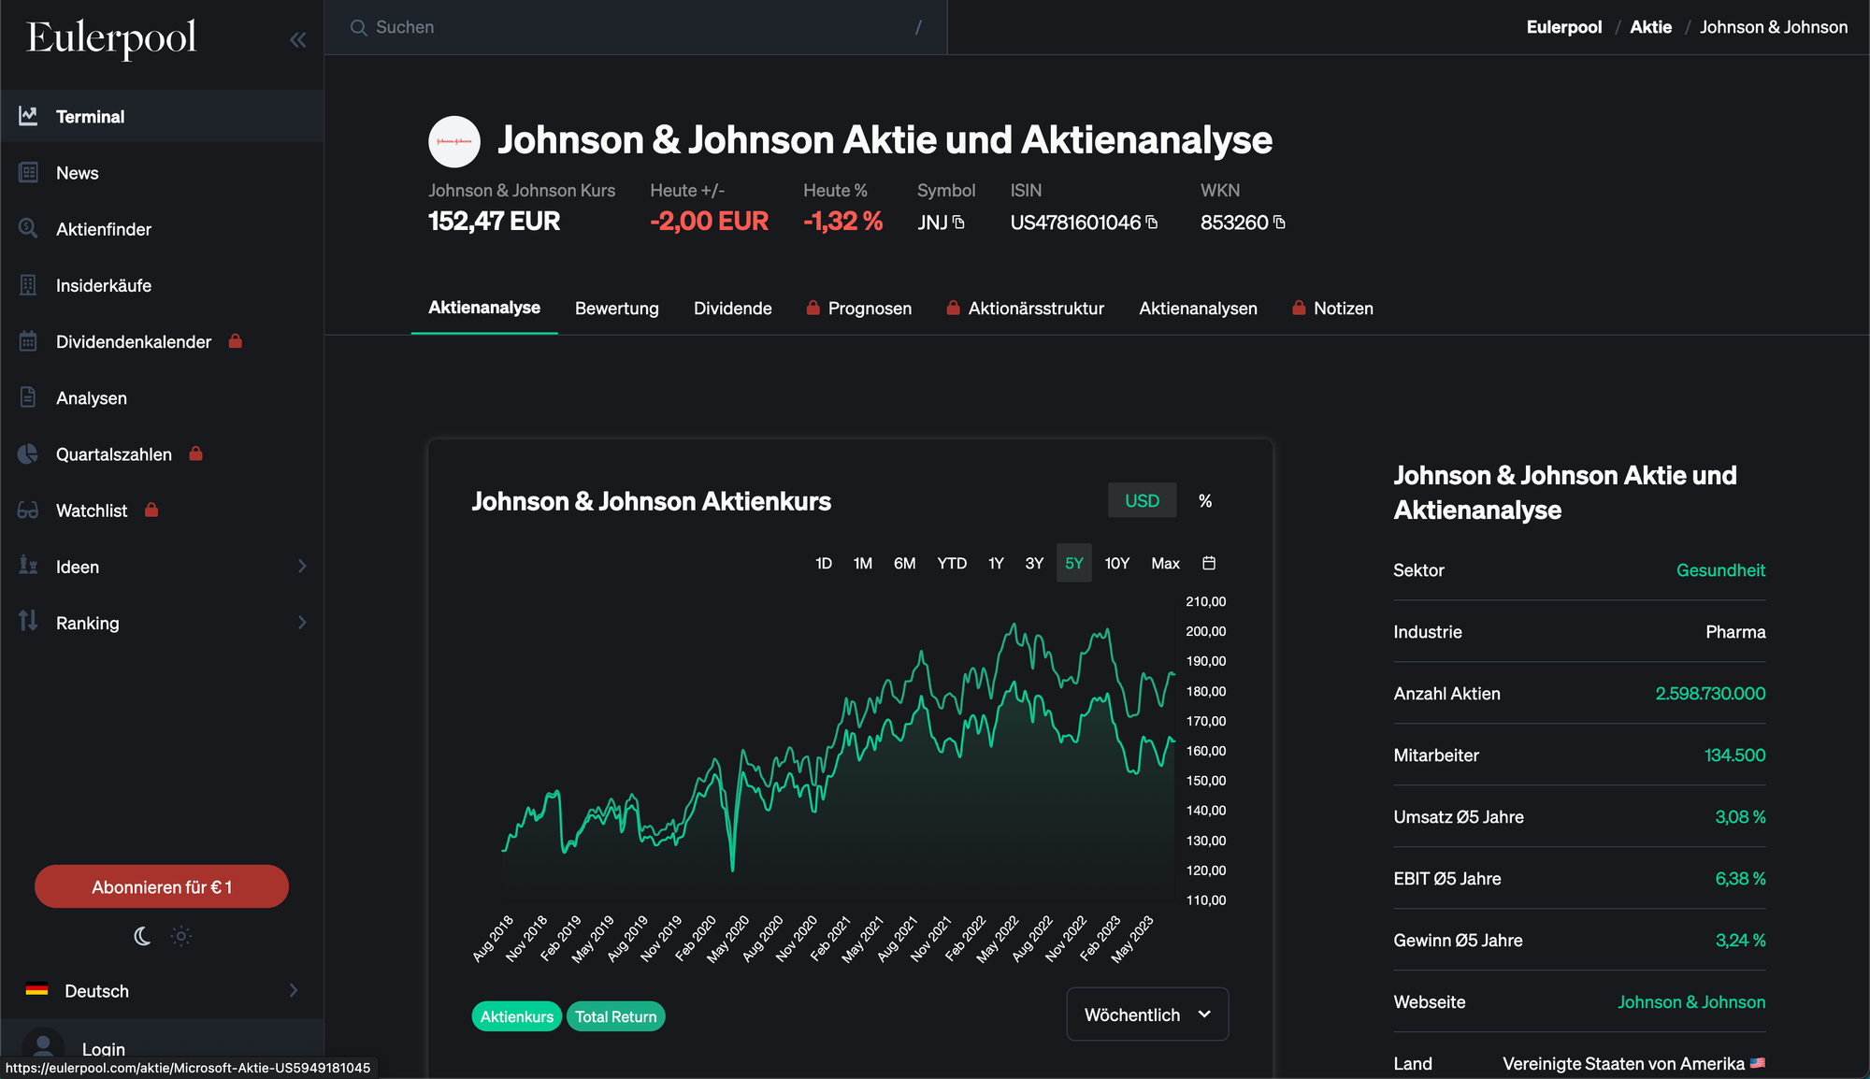Toggle the Aktienkurs series pill
Screen dimensions: 1870x1079
[x=516, y=1016]
